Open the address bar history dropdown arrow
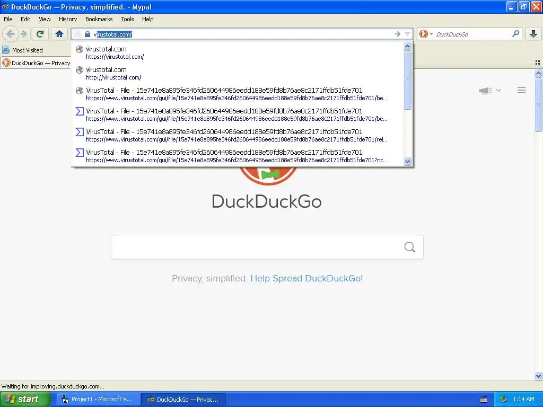543x407 pixels. tap(407, 34)
